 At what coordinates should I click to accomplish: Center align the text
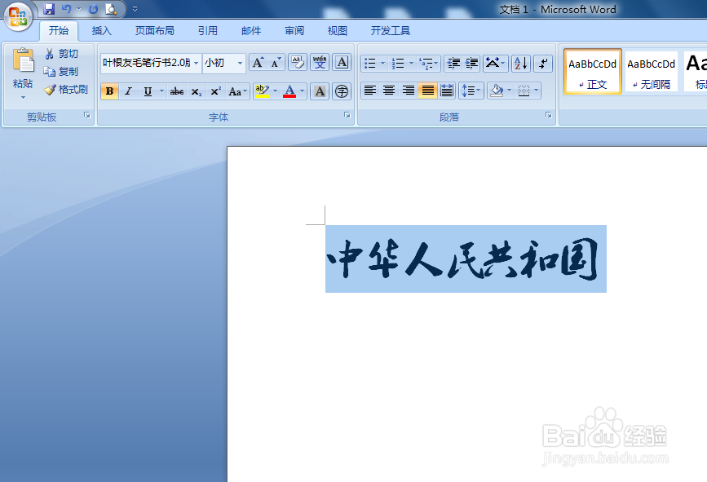(x=389, y=91)
